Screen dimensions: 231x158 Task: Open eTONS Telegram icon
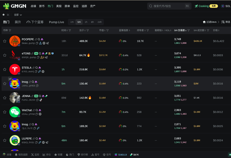47,57
